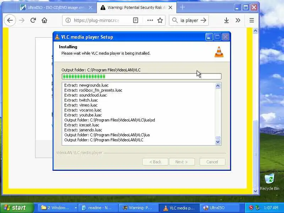Open the downloads arrow icon

tap(226, 20)
